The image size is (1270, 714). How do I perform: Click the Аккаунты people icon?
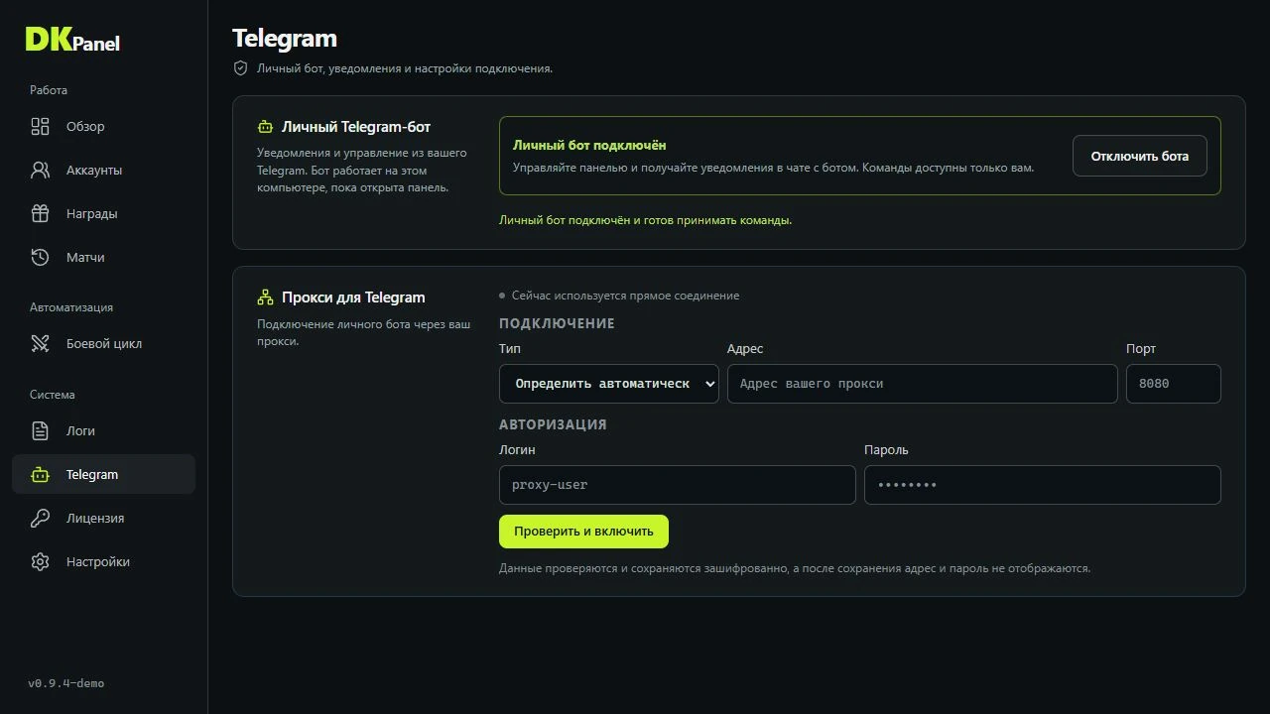[40, 170]
